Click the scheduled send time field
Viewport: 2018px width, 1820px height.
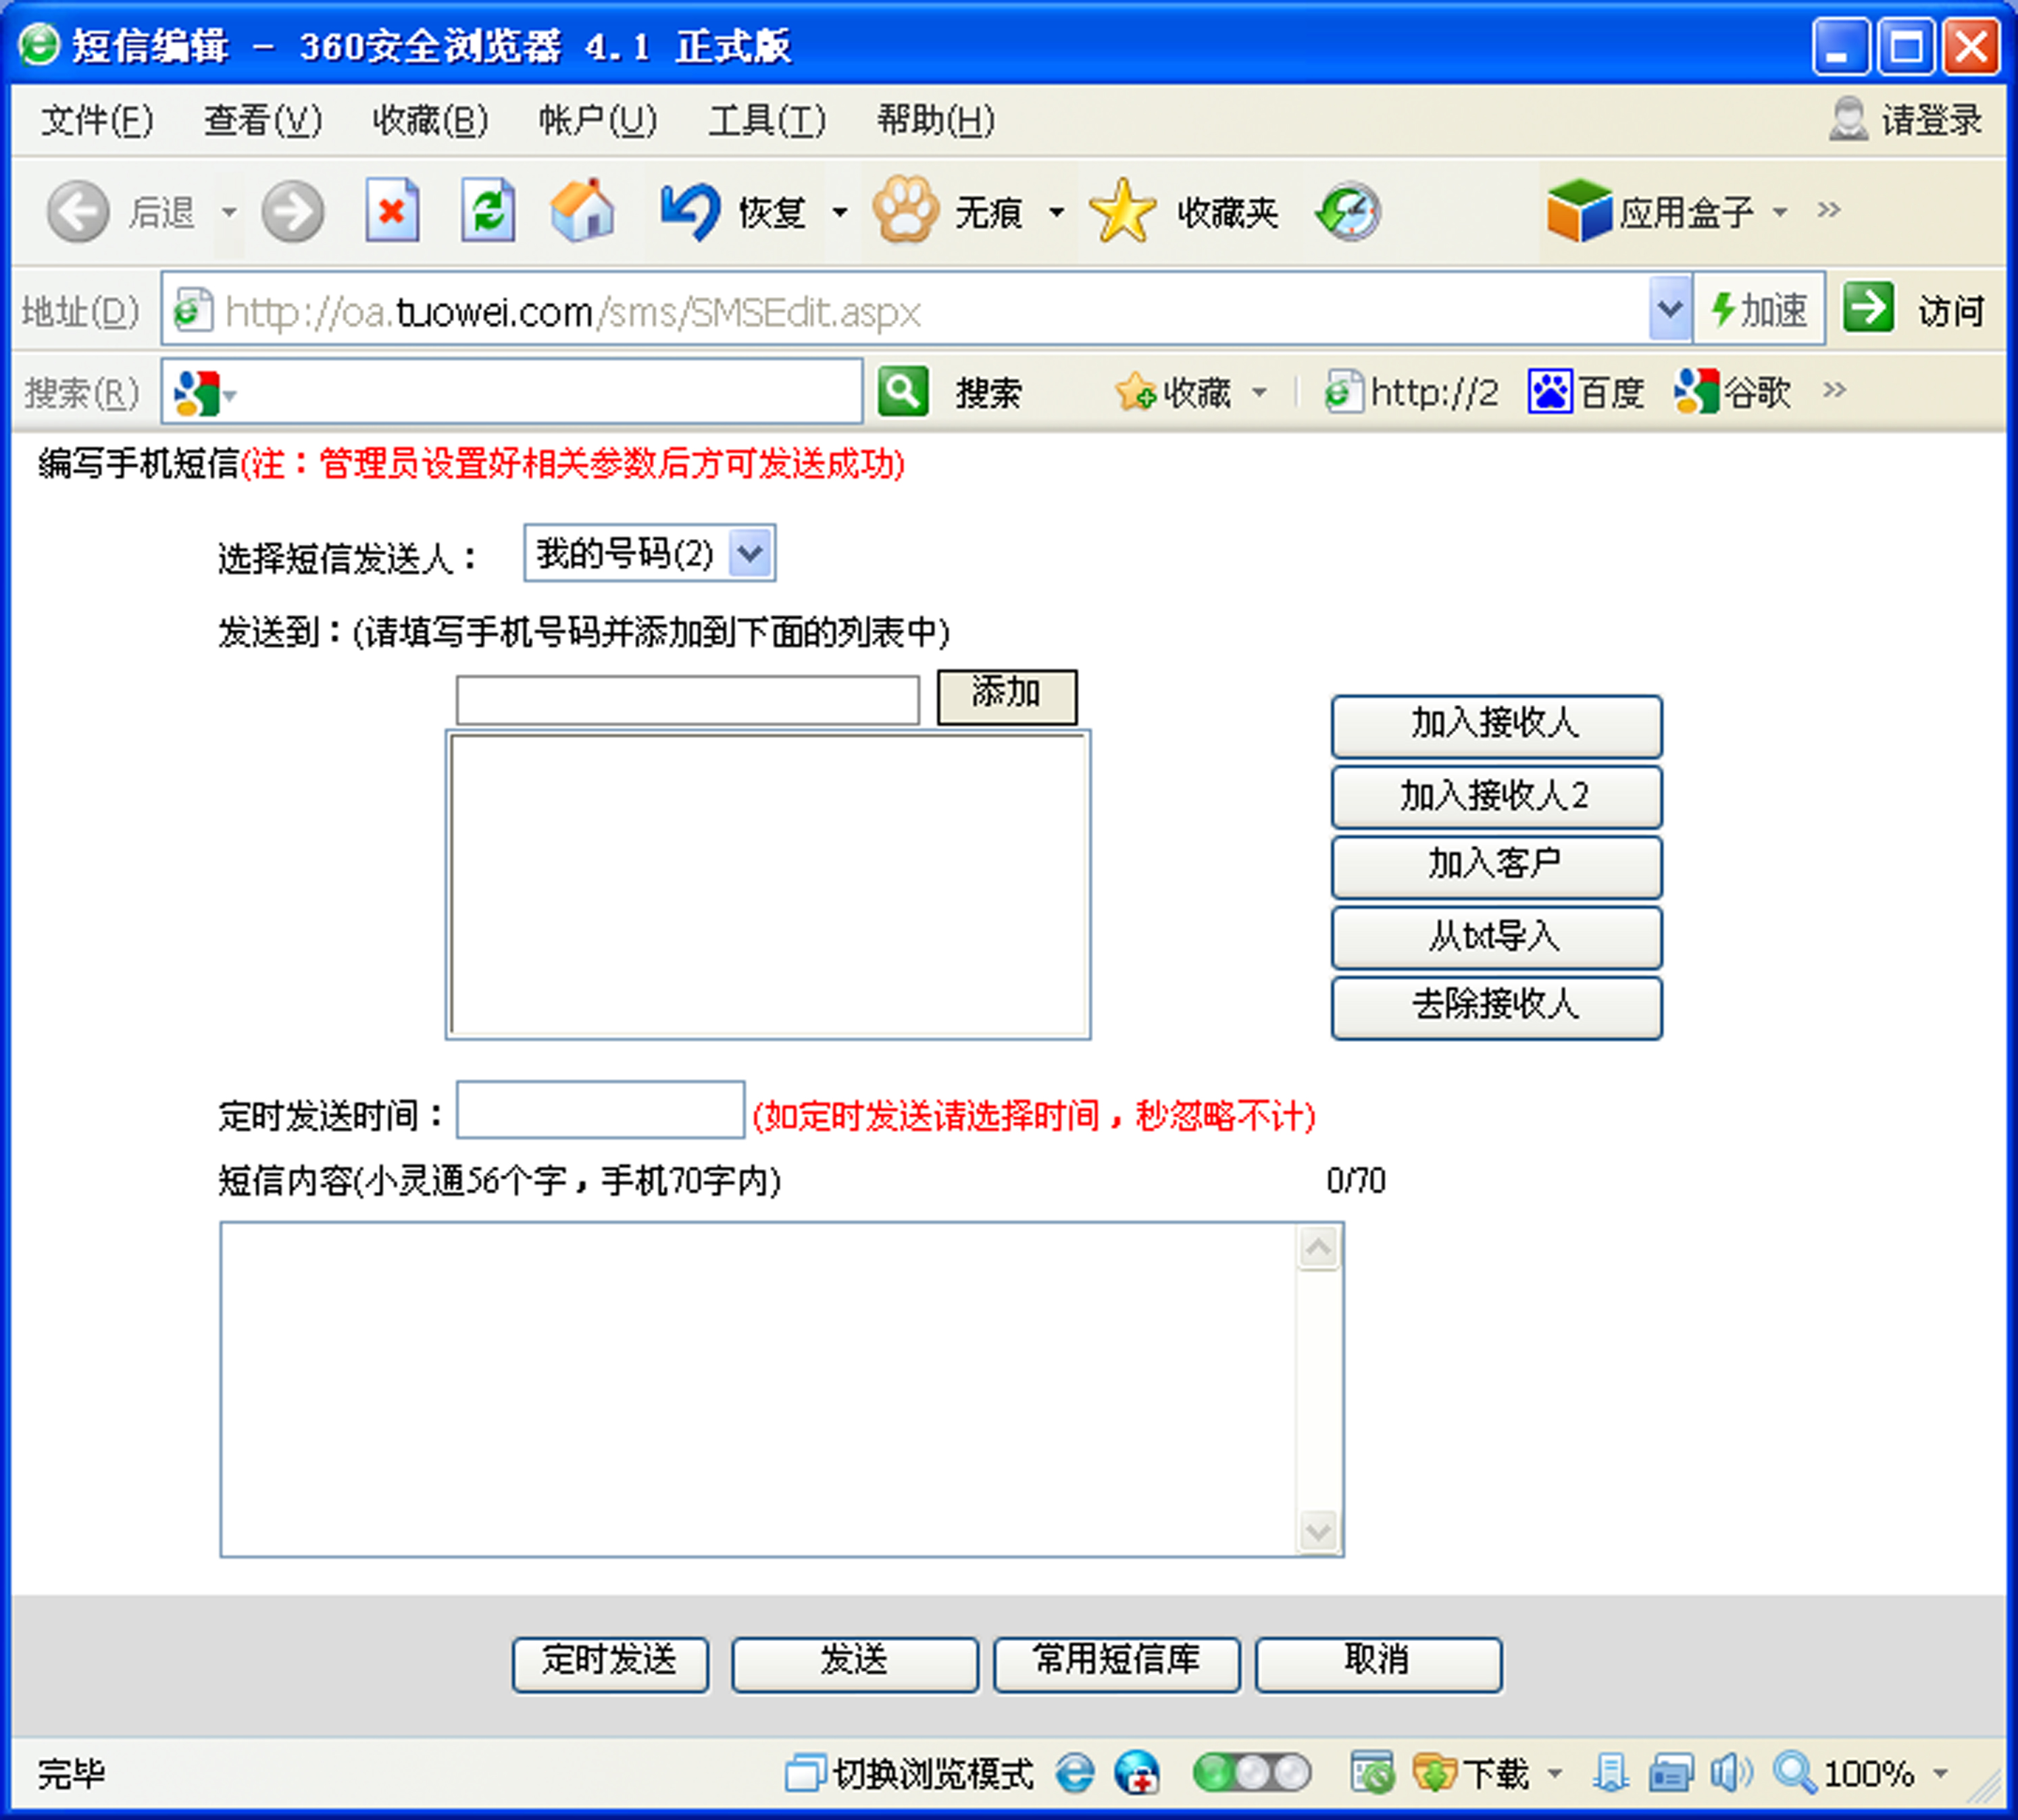coord(601,1110)
